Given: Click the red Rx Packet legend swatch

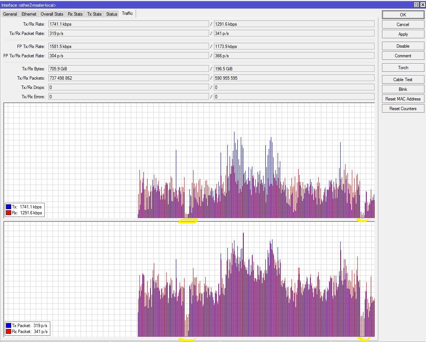Looking at the screenshot, I should (9, 332).
